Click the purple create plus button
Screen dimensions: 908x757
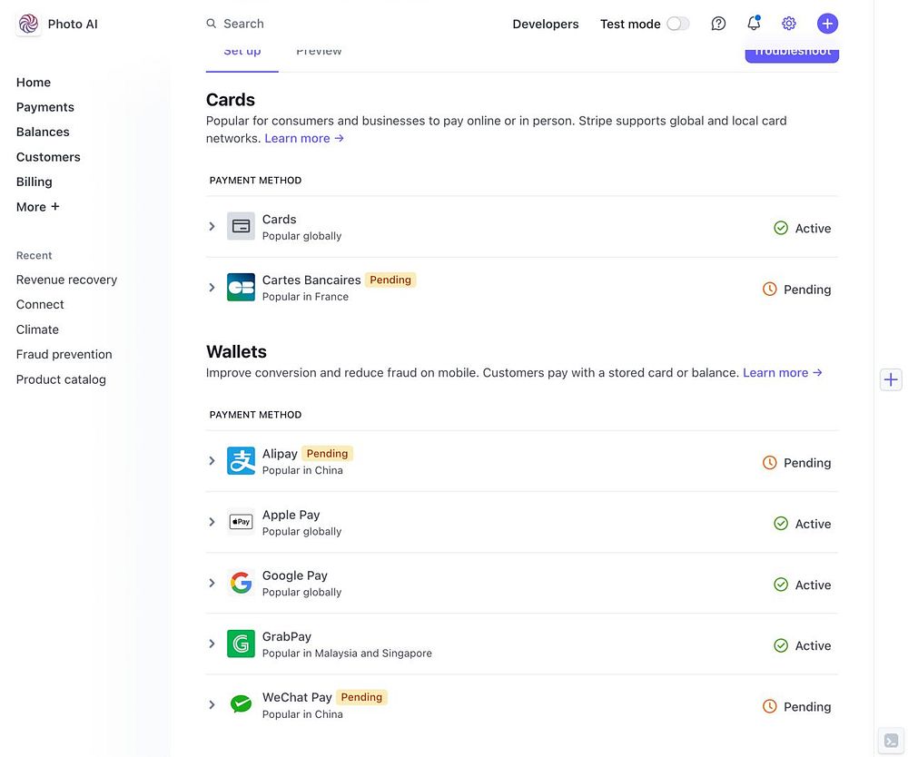click(827, 24)
